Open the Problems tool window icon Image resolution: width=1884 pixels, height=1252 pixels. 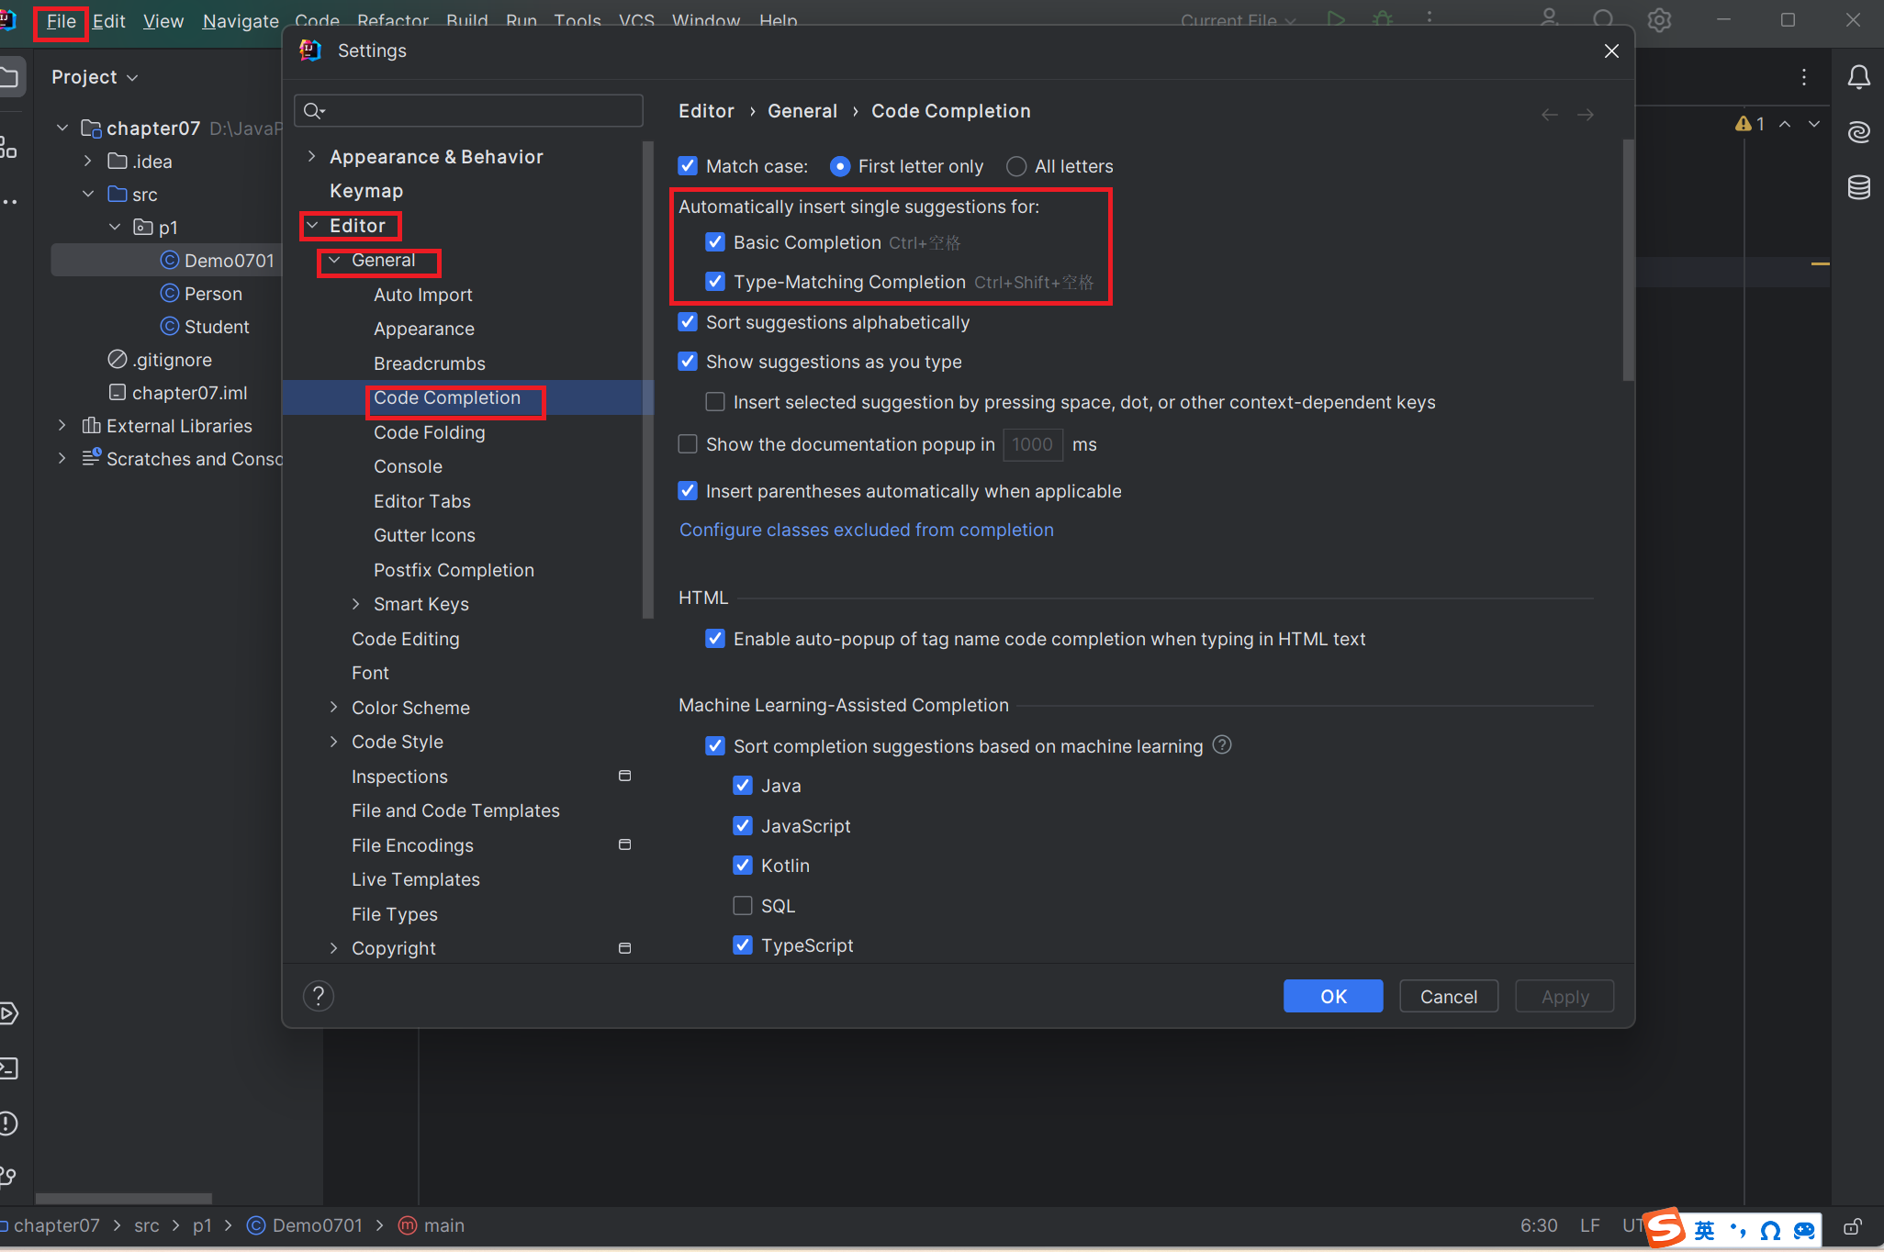coord(11,1122)
